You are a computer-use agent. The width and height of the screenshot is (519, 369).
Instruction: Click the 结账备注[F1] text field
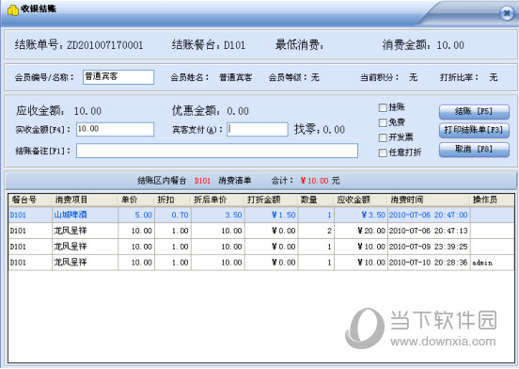pyautogui.click(x=217, y=151)
